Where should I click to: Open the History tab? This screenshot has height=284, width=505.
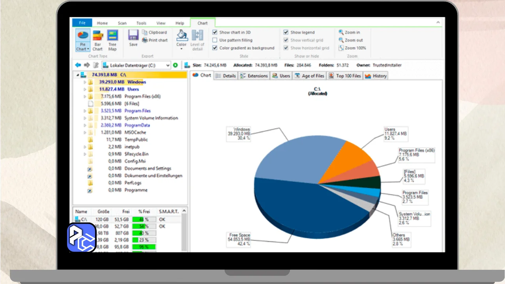click(376, 76)
